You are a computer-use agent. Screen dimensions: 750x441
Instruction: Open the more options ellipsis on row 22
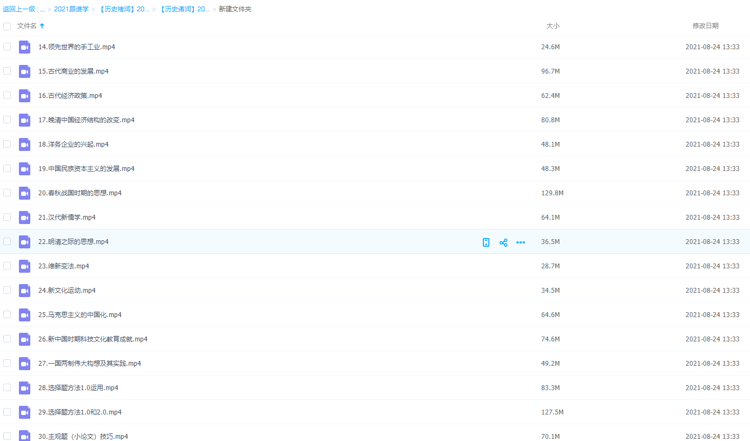[521, 242]
